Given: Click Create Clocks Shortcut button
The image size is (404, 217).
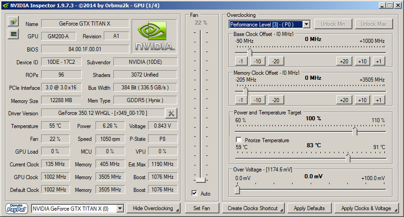Looking at the screenshot, I should click(253, 208).
